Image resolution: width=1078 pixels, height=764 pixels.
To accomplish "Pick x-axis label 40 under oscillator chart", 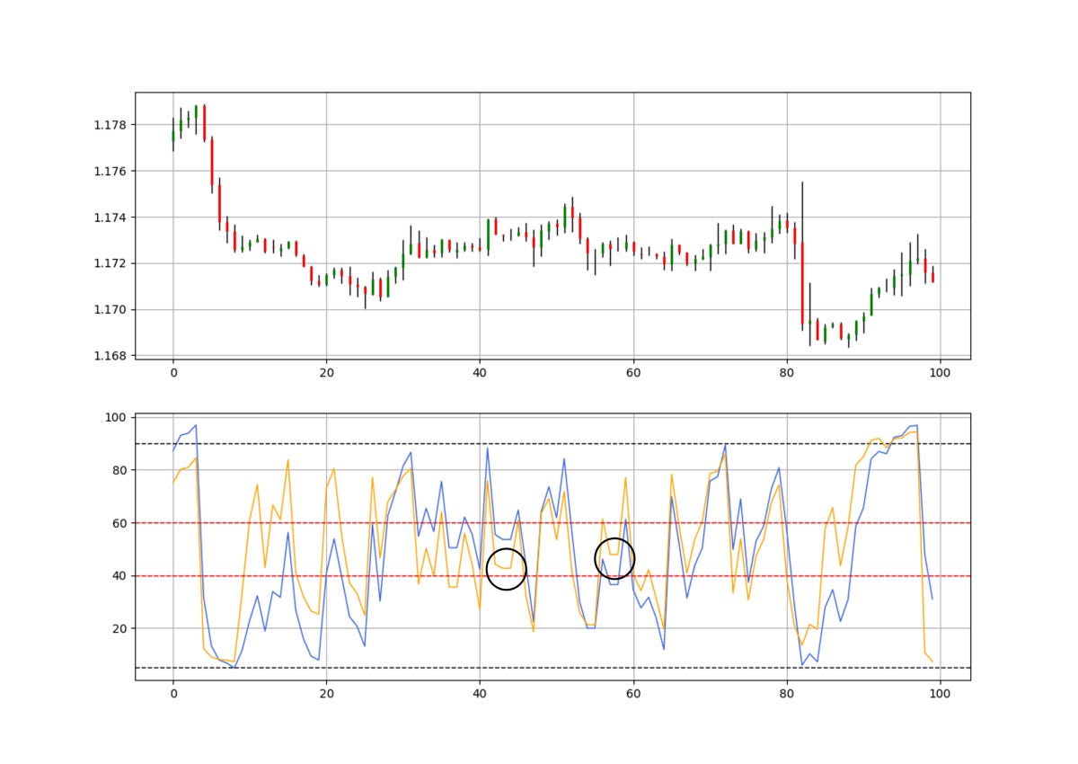I will [x=480, y=694].
